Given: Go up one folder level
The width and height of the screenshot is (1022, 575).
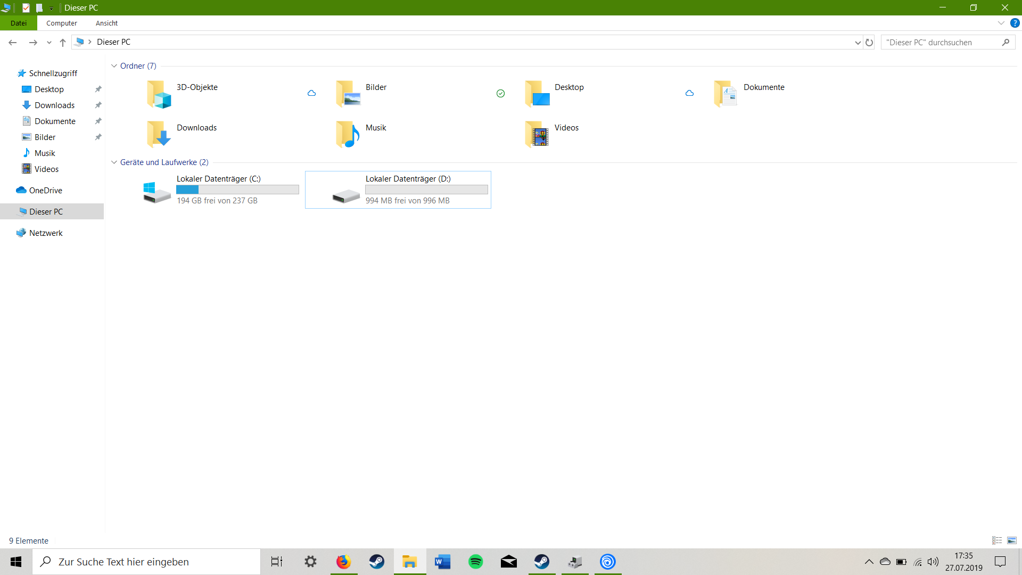Looking at the screenshot, I should 63,43.
